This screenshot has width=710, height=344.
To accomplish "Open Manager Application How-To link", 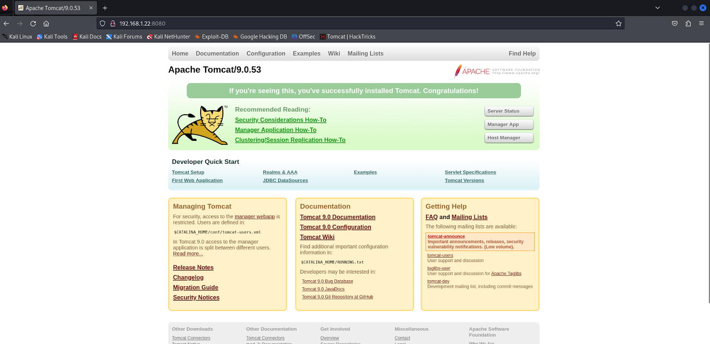I will click(276, 130).
